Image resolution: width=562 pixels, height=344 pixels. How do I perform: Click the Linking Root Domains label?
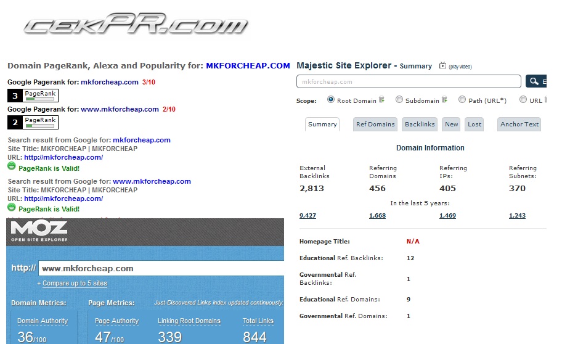pyautogui.click(x=189, y=321)
